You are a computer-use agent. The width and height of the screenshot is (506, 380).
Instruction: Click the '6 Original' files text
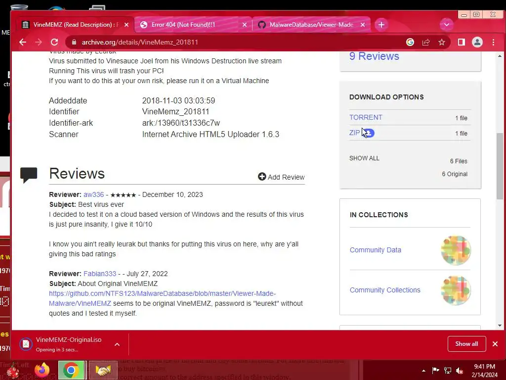455,174
